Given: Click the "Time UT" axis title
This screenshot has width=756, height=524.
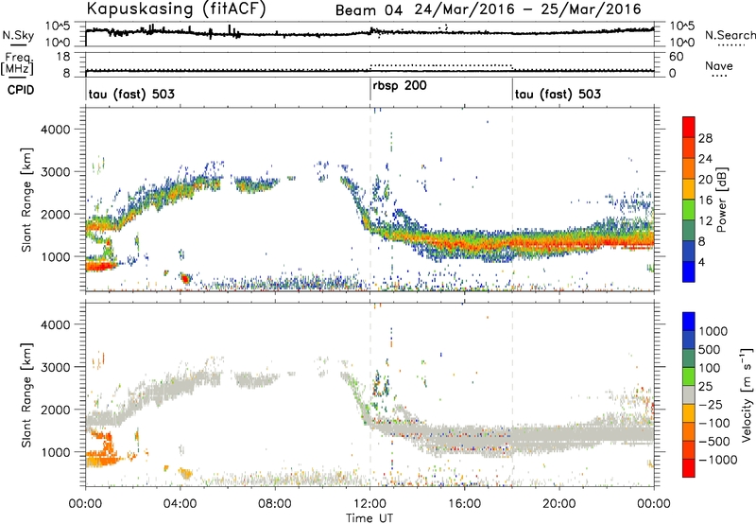Looking at the screenshot, I should click(369, 517).
